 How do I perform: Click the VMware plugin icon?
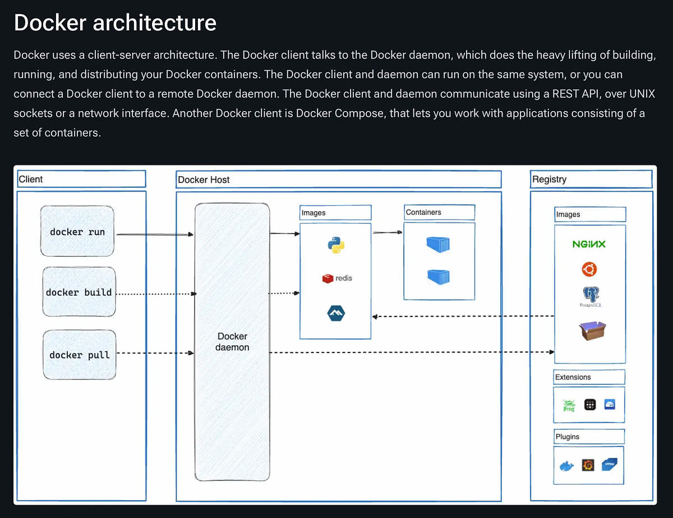[609, 464]
